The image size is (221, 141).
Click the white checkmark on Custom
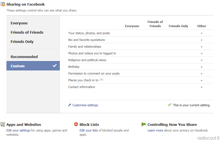pos(55,66)
